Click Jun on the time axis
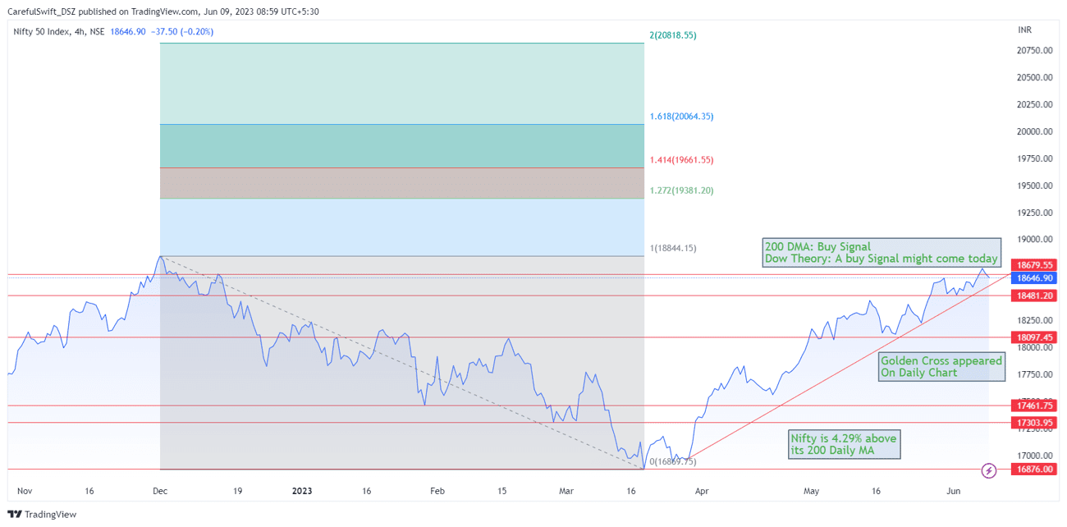Screen dimensions: 1067x527 click(953, 491)
